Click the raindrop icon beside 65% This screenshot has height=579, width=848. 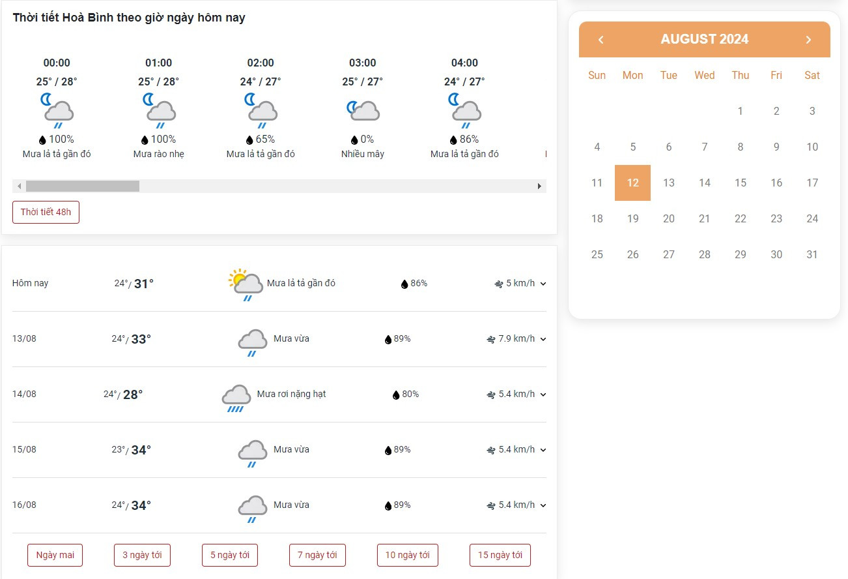pos(249,140)
